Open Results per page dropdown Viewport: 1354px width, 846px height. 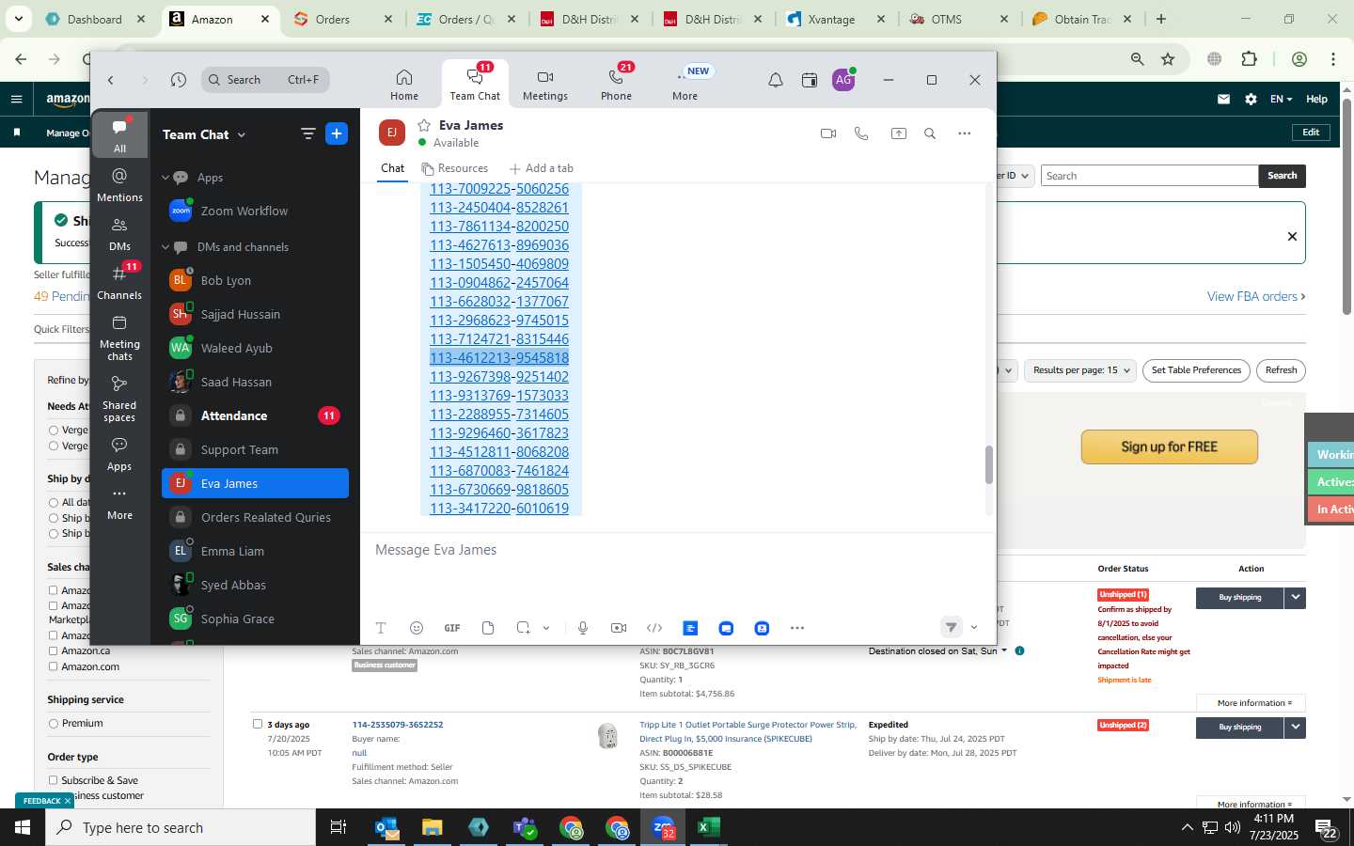point(1080,370)
